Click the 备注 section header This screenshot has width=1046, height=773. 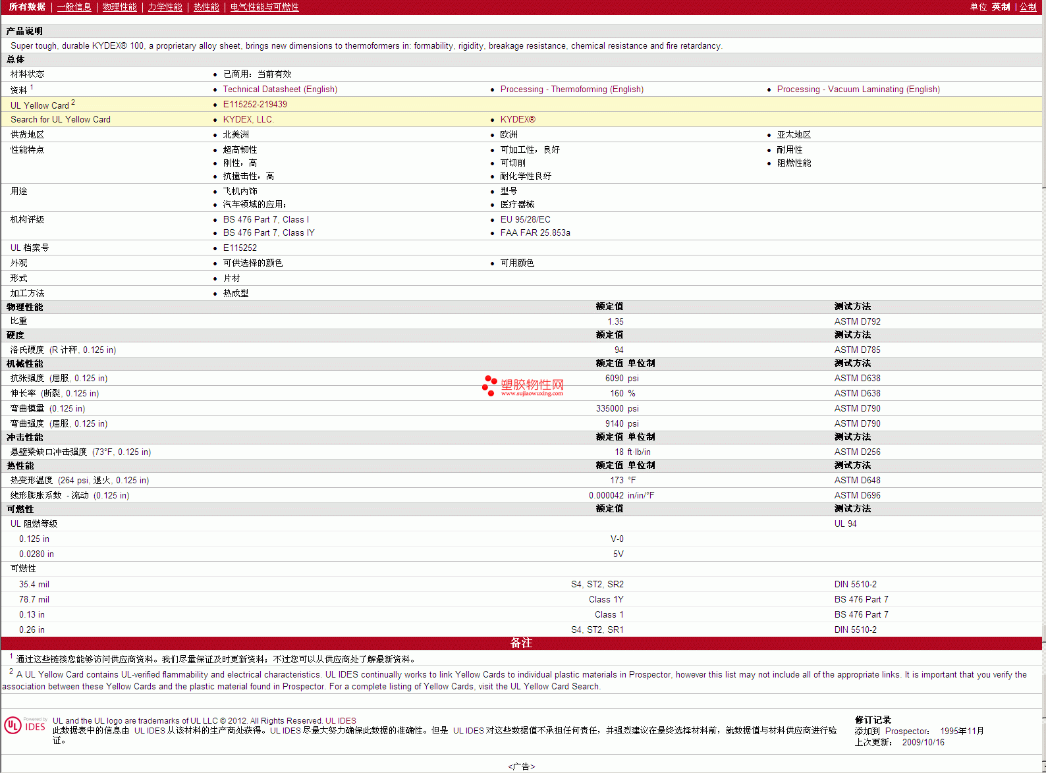pos(521,643)
